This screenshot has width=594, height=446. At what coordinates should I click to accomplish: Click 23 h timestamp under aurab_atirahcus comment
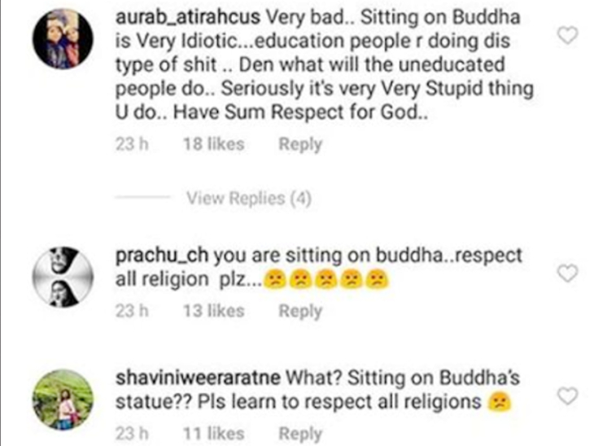click(x=132, y=144)
